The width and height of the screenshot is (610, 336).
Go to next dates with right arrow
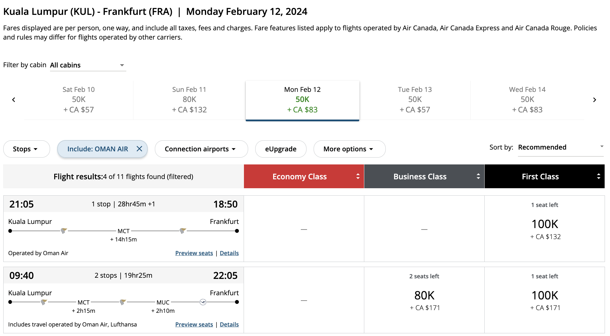595,100
